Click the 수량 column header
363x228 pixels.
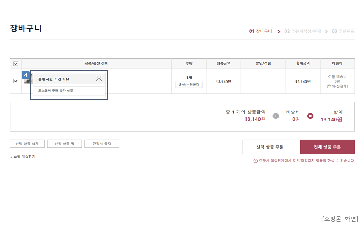click(x=189, y=63)
